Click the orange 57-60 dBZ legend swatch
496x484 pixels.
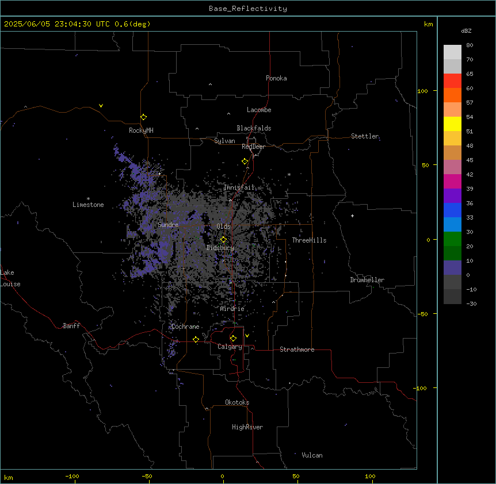point(452,95)
